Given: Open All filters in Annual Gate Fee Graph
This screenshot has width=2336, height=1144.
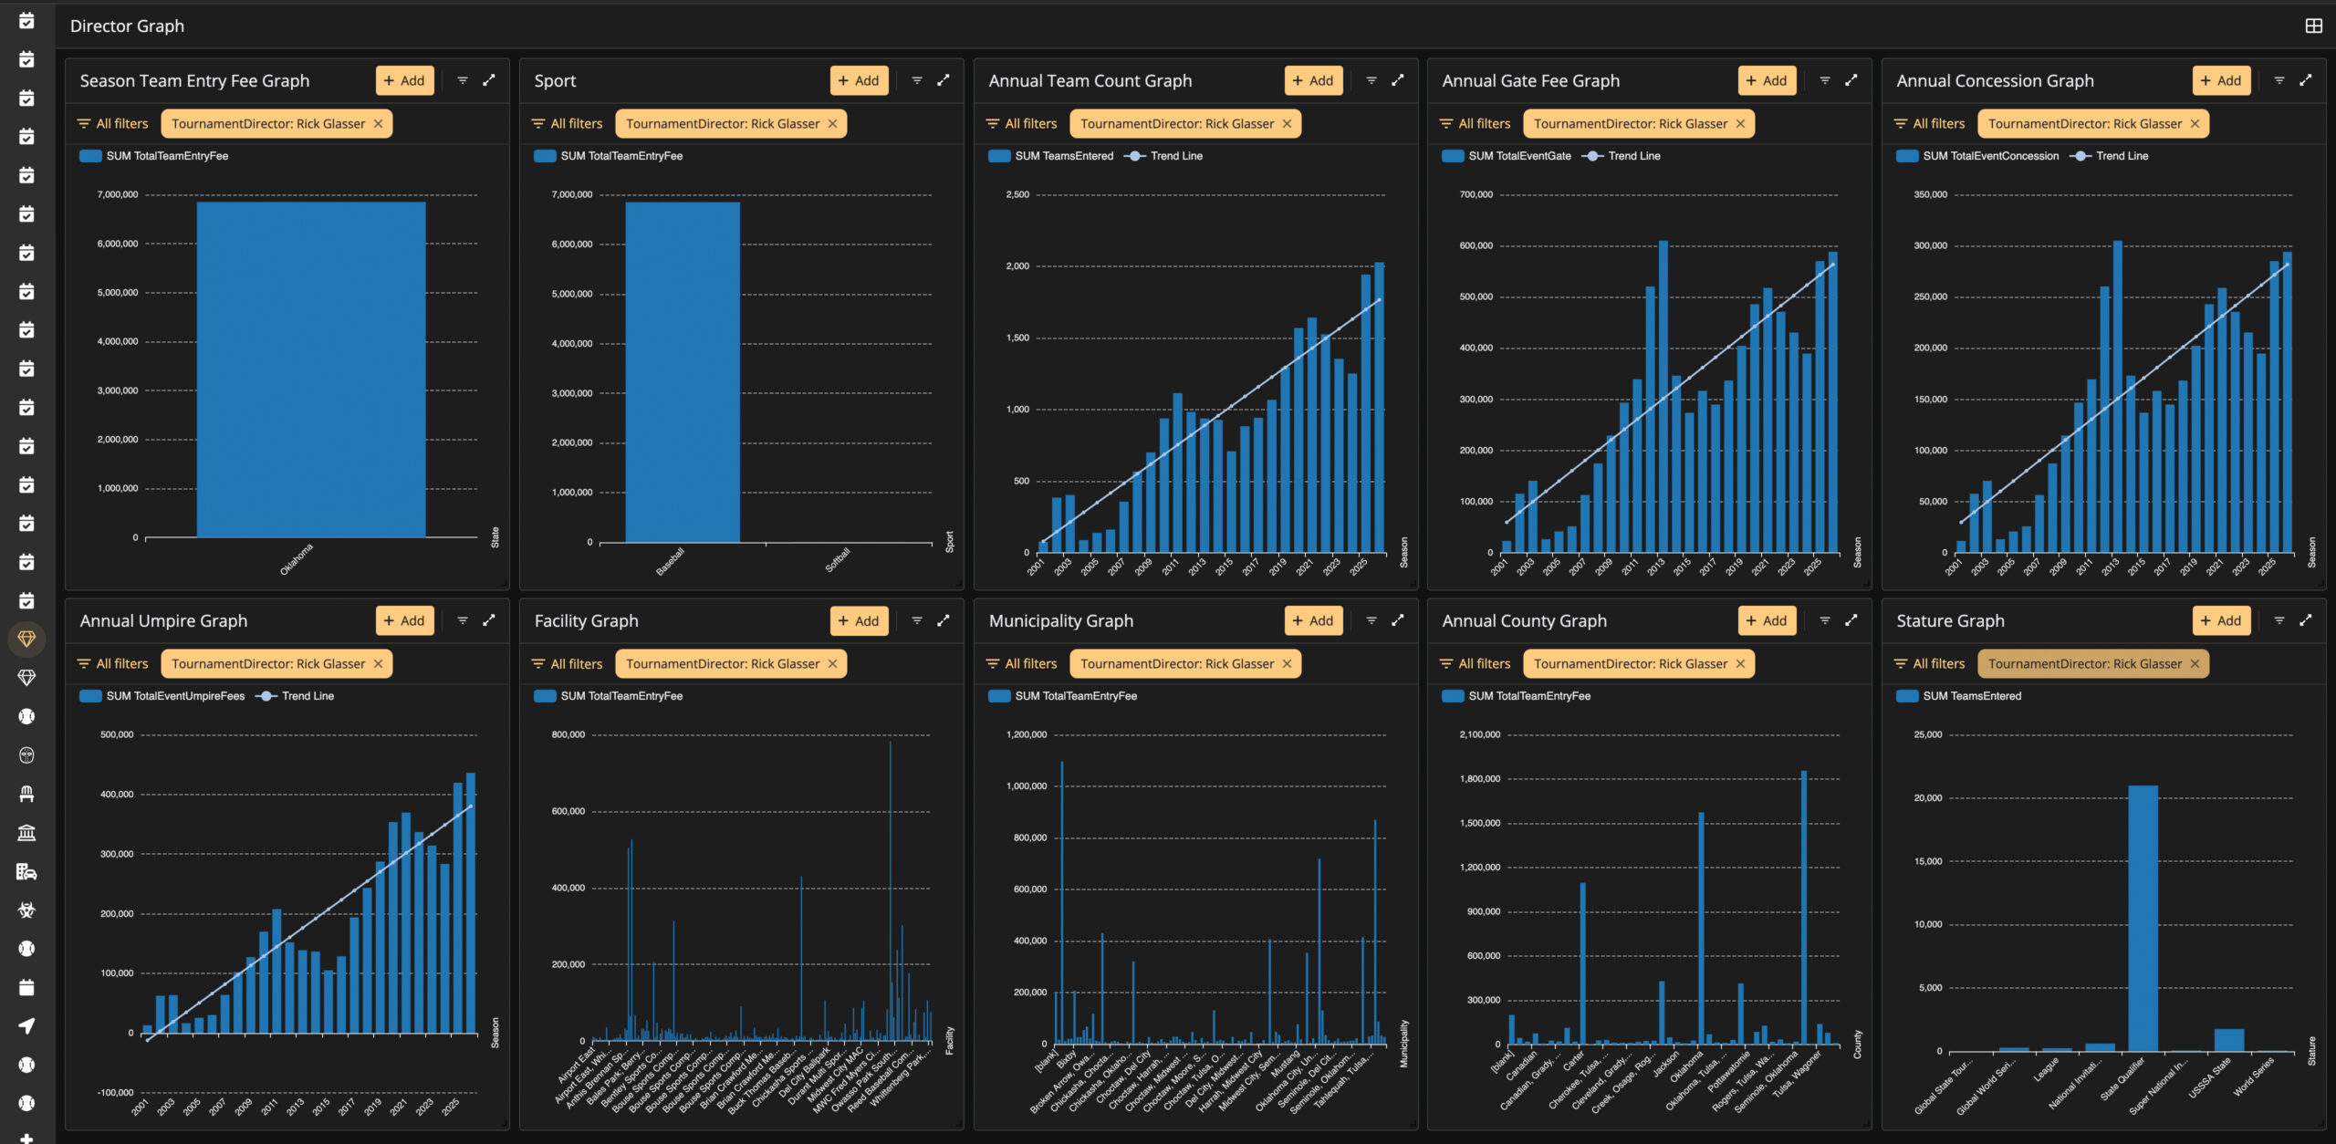Looking at the screenshot, I should (x=1476, y=124).
